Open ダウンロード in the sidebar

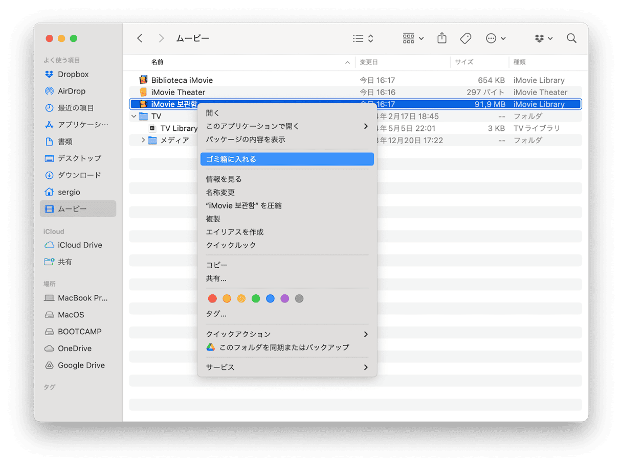coord(78,175)
